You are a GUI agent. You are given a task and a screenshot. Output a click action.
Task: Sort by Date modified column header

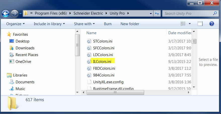click(180, 33)
